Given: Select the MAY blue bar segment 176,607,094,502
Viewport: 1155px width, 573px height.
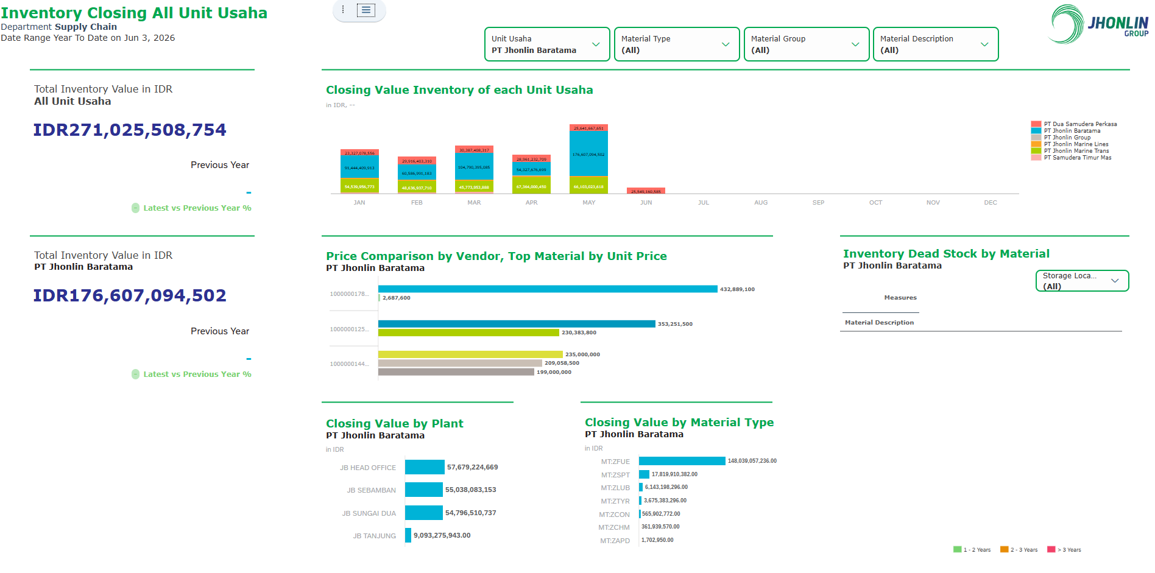Looking at the screenshot, I should (588, 154).
